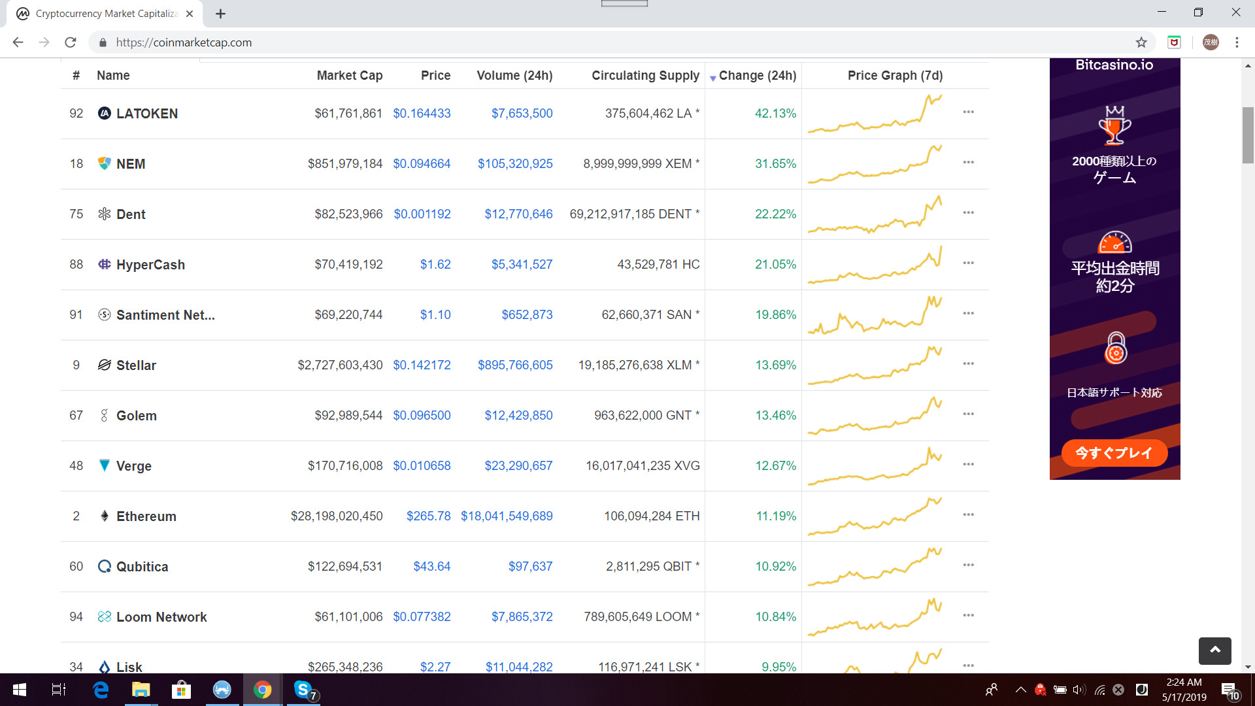Sort table by Price column

tap(435, 75)
